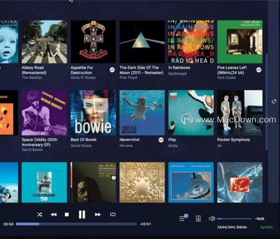Click Nevermind album title
Screen dimensions: 280x239
(x=130, y=140)
